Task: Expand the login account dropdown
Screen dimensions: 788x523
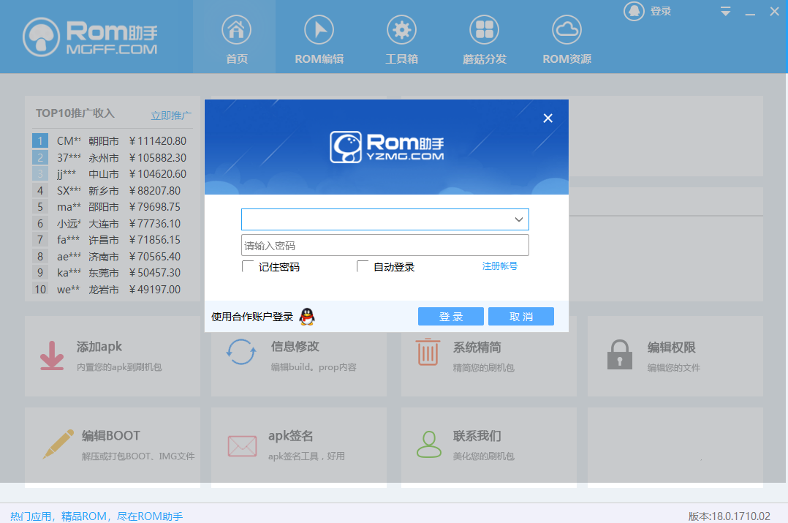Action: pos(519,219)
